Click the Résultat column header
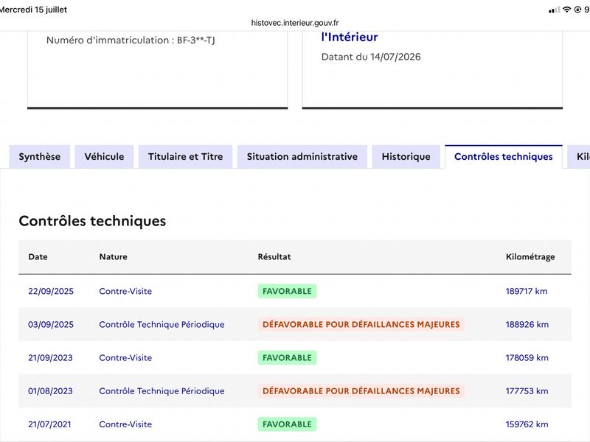 click(274, 256)
